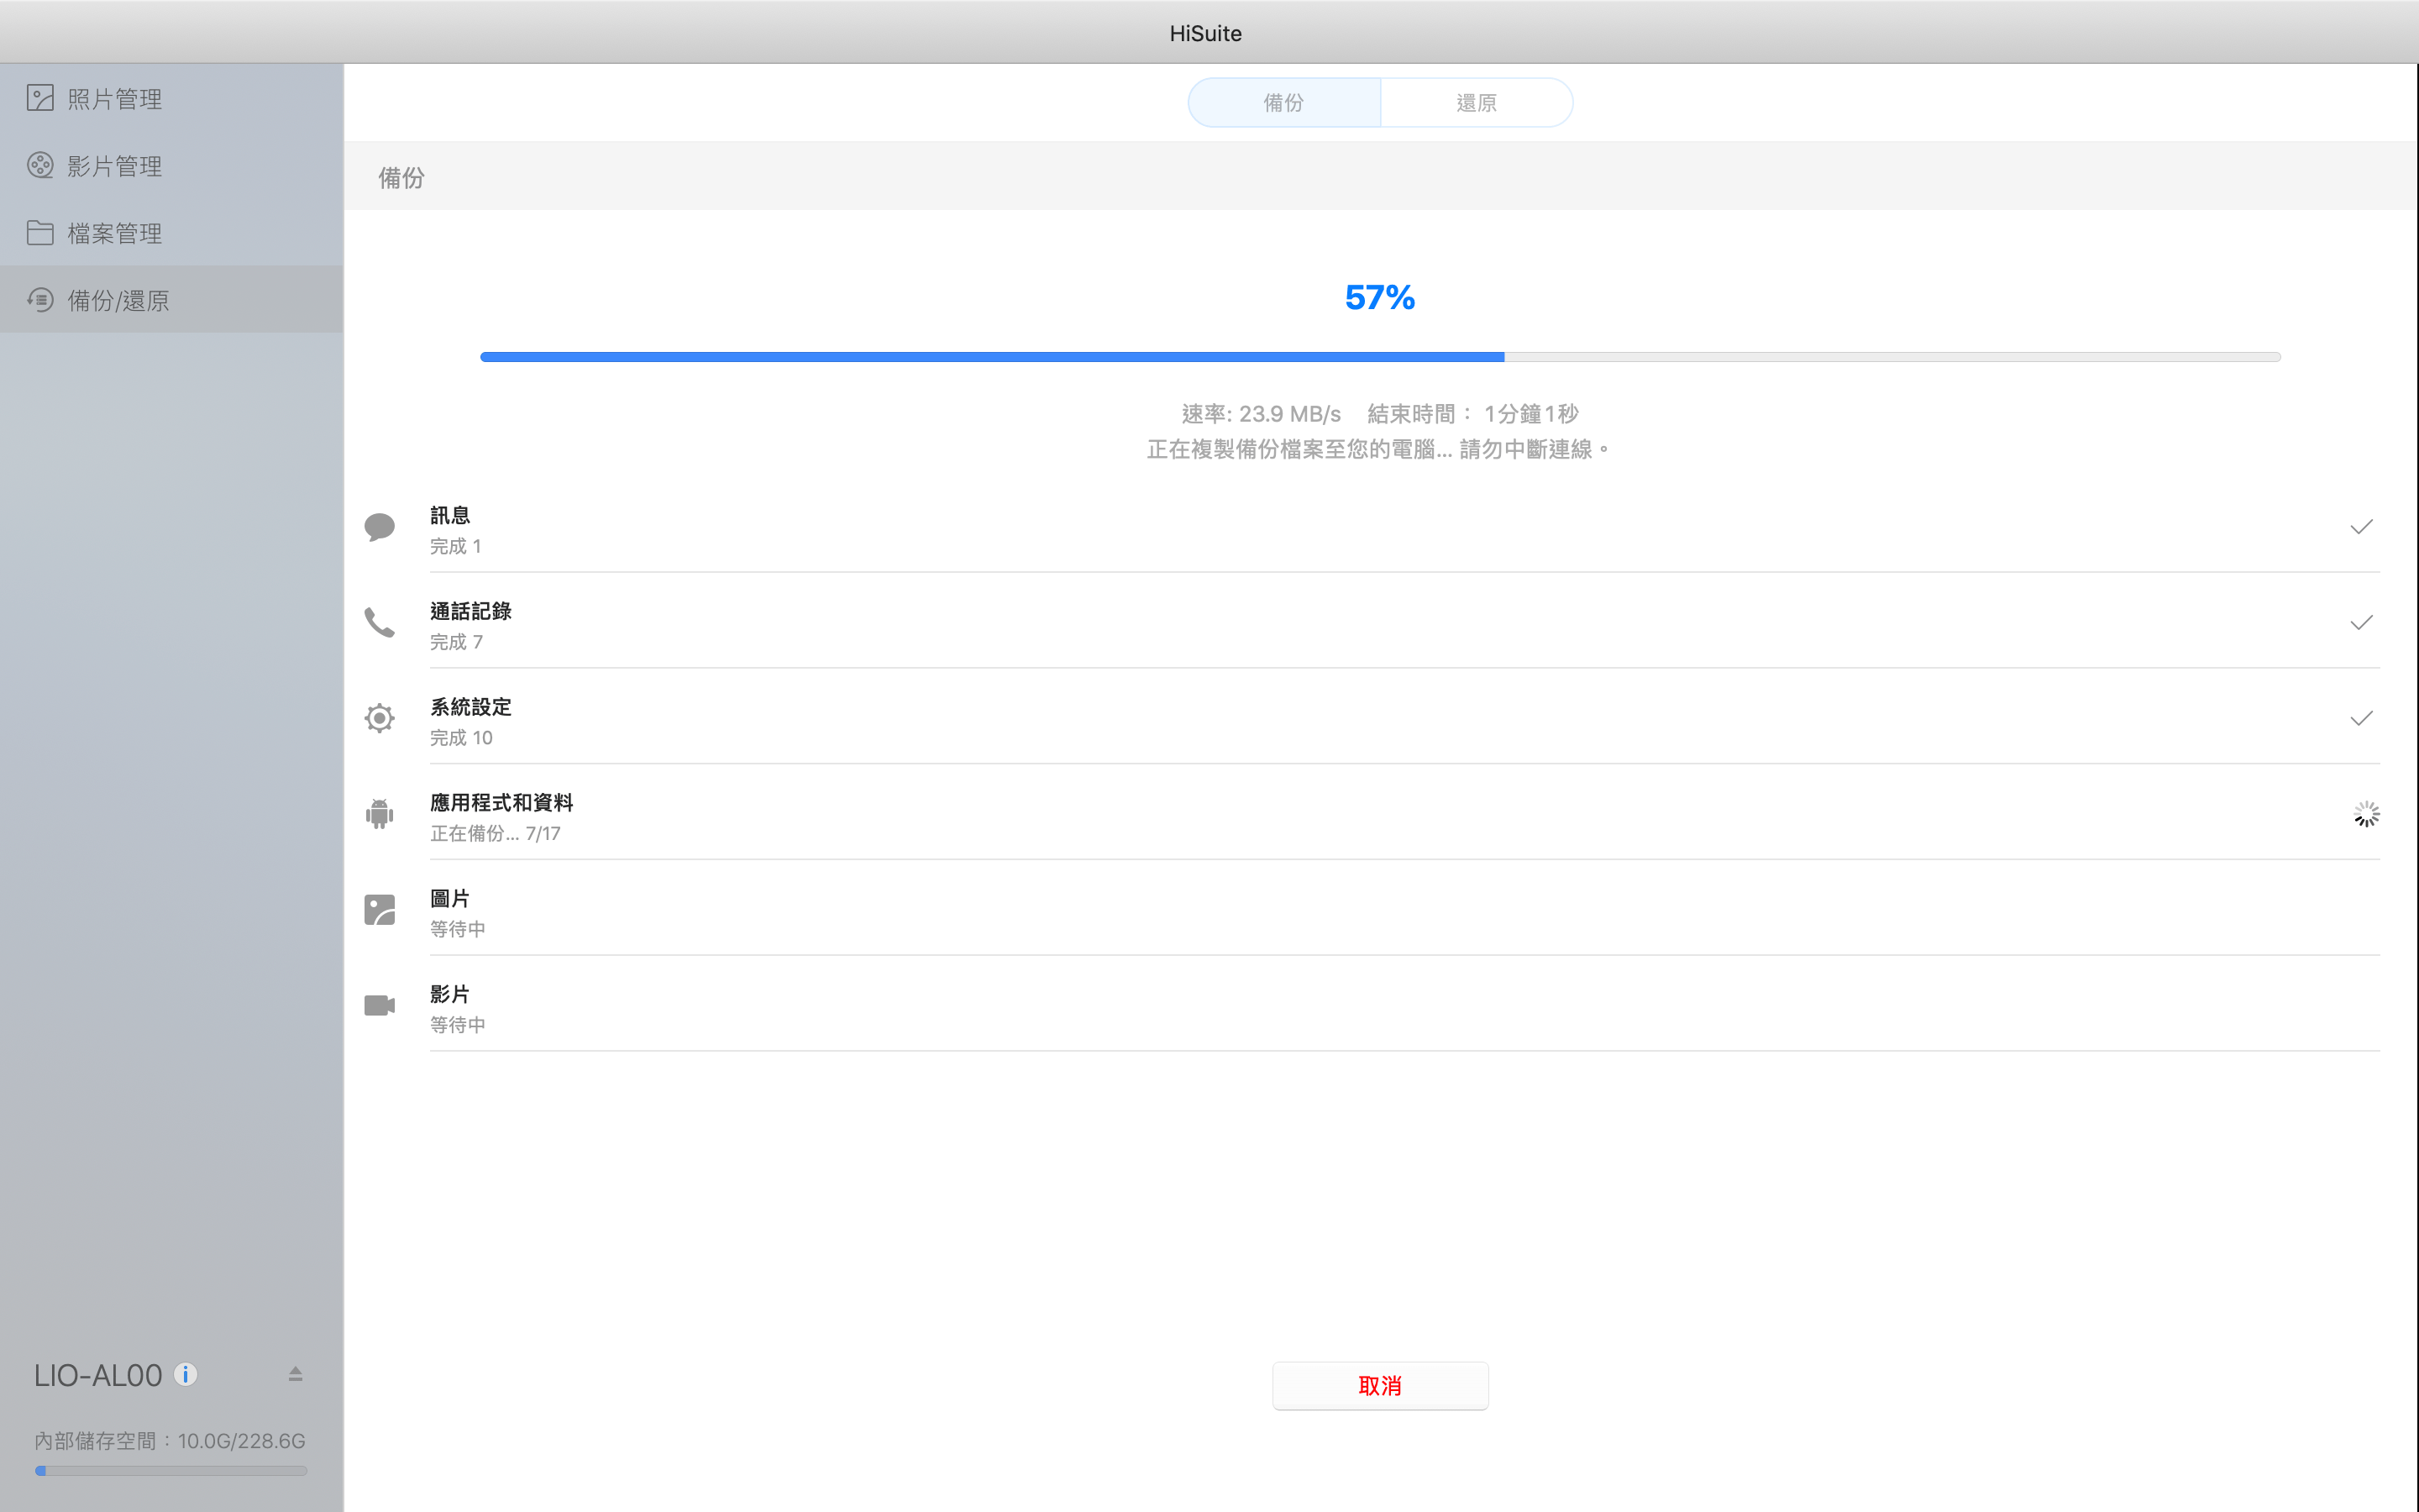
Task: Click the LIO-AL00 device name
Action: click(x=98, y=1375)
